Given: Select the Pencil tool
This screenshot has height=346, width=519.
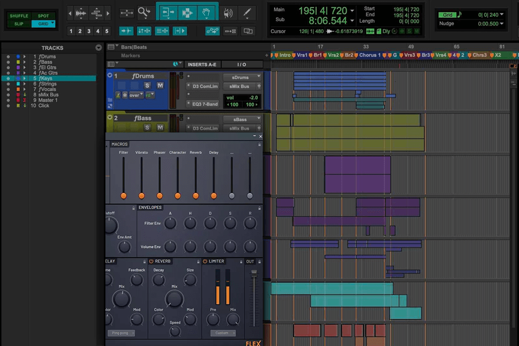Looking at the screenshot, I should [x=247, y=12].
